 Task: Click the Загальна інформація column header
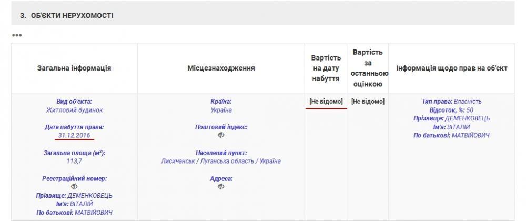(x=74, y=68)
